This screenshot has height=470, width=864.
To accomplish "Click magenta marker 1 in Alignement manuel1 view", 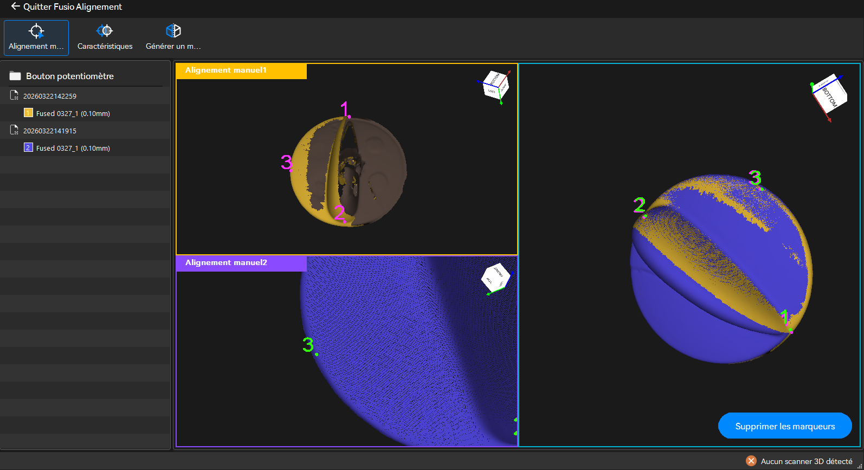I will (349, 117).
